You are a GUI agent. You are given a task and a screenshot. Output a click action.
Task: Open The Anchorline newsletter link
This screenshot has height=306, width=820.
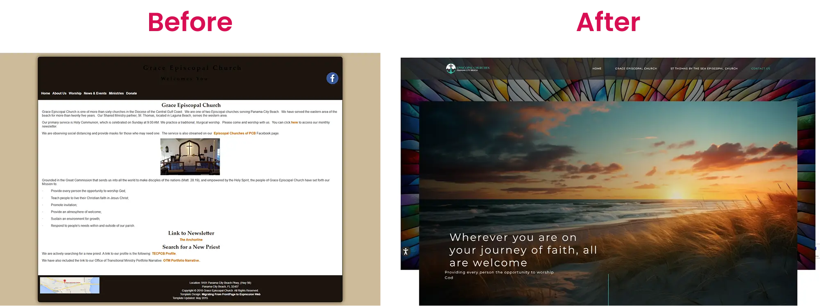click(191, 240)
